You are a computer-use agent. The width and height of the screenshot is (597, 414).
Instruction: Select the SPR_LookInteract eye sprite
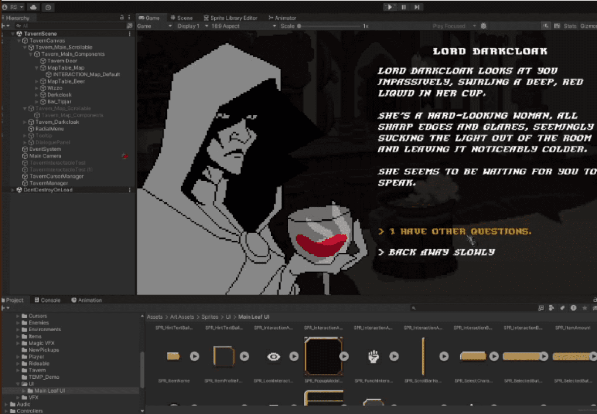point(273,356)
